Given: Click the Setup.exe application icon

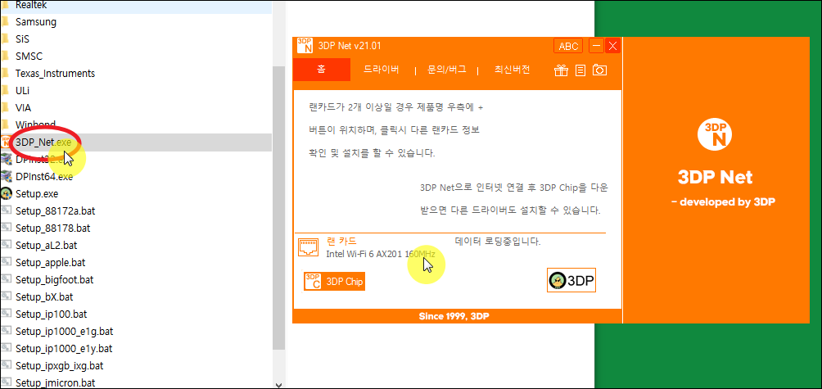Looking at the screenshot, I should tap(7, 193).
